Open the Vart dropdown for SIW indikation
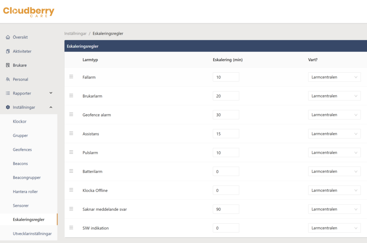The image size is (367, 243). click(334, 228)
